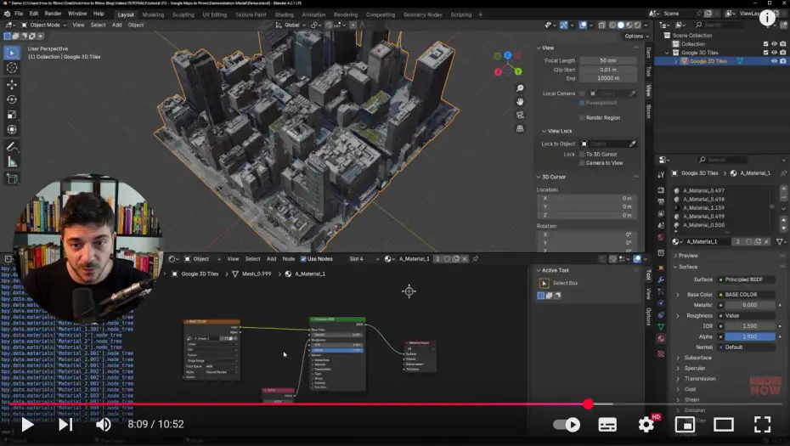Open the Object Mode dropdown
The width and height of the screenshot is (790, 446).
tap(44, 25)
